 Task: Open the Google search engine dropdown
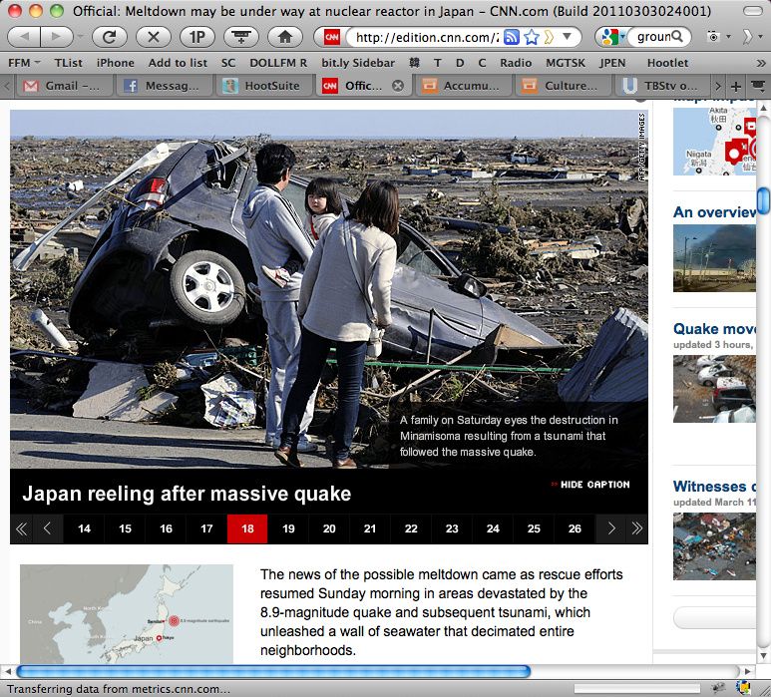click(x=610, y=37)
